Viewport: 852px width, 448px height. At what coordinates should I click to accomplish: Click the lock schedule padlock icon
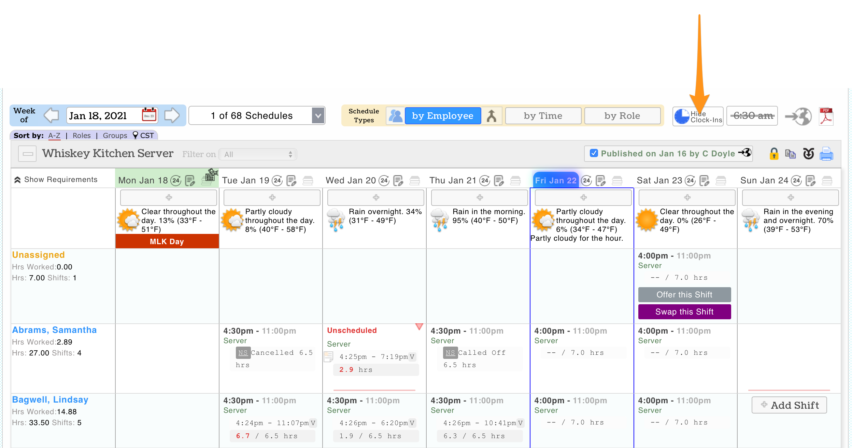(774, 154)
